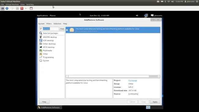Select System category in sidebar

[52, 61]
